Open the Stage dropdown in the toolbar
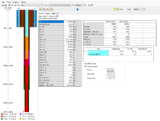The height and width of the screenshot is (121, 160). point(32,5)
